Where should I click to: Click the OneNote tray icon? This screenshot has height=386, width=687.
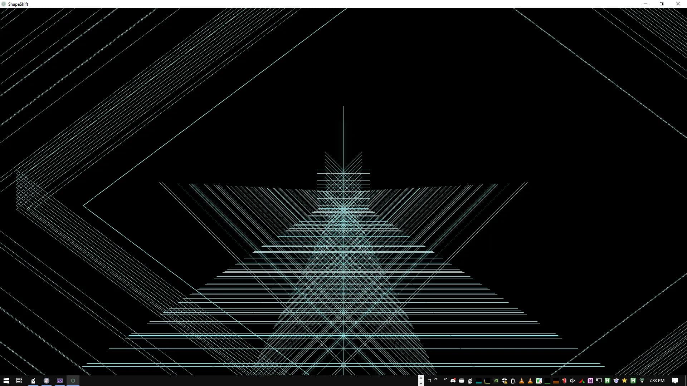point(590,381)
